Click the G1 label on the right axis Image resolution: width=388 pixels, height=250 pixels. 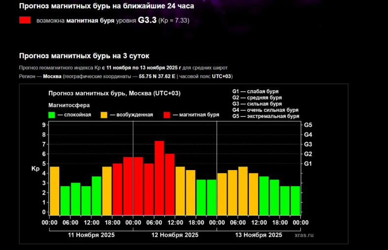[x=308, y=164]
